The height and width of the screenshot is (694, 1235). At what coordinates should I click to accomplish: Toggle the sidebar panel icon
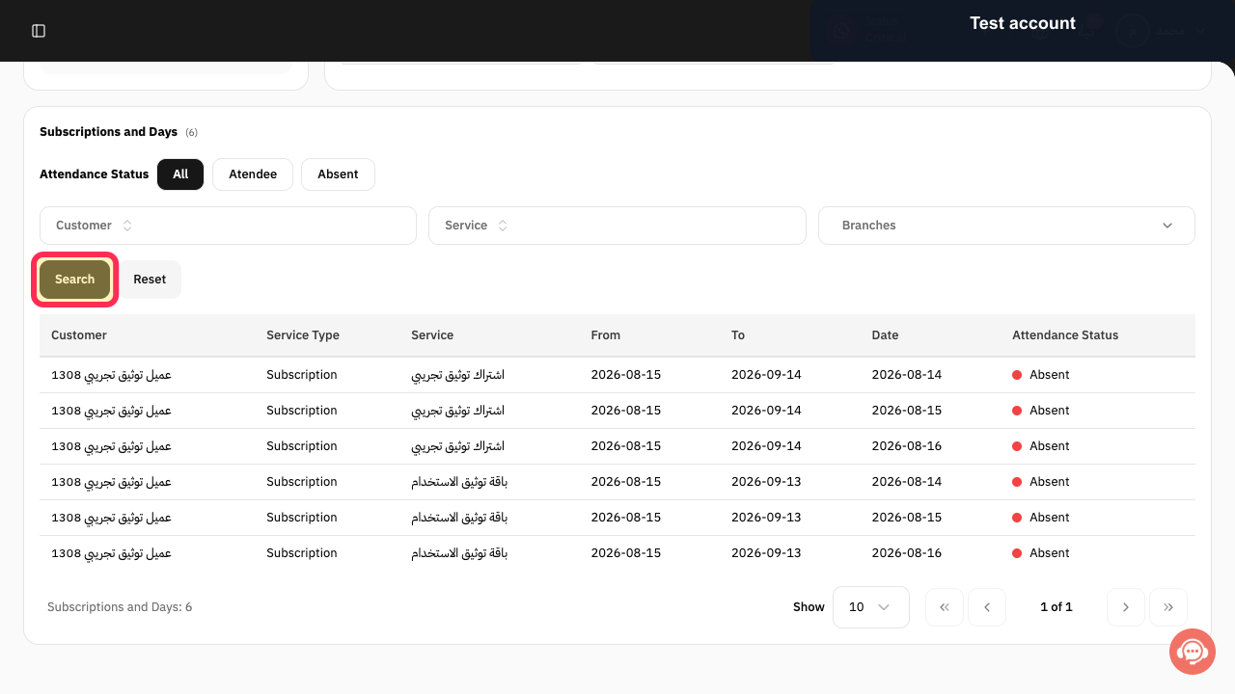pyautogui.click(x=39, y=31)
